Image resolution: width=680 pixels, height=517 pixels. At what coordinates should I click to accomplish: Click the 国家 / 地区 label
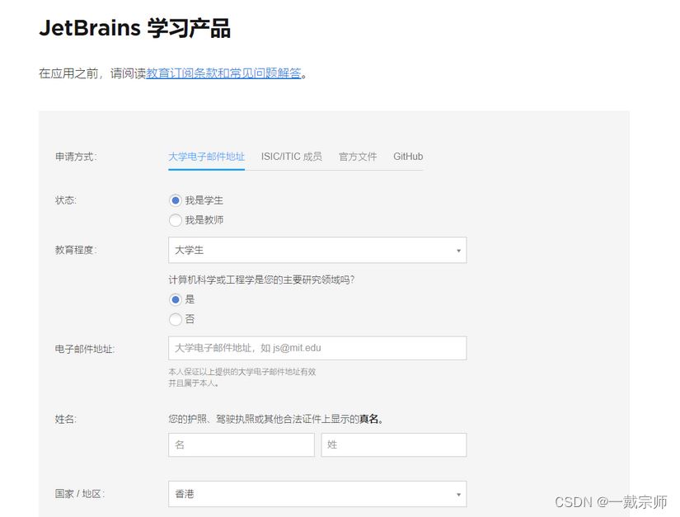80,494
